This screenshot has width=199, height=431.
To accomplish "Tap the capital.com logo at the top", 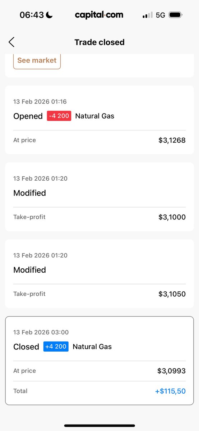I will (x=99, y=15).
